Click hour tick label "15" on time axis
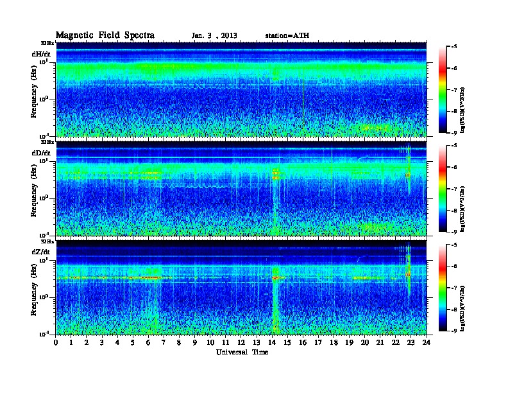The image size is (508, 393). point(287,342)
